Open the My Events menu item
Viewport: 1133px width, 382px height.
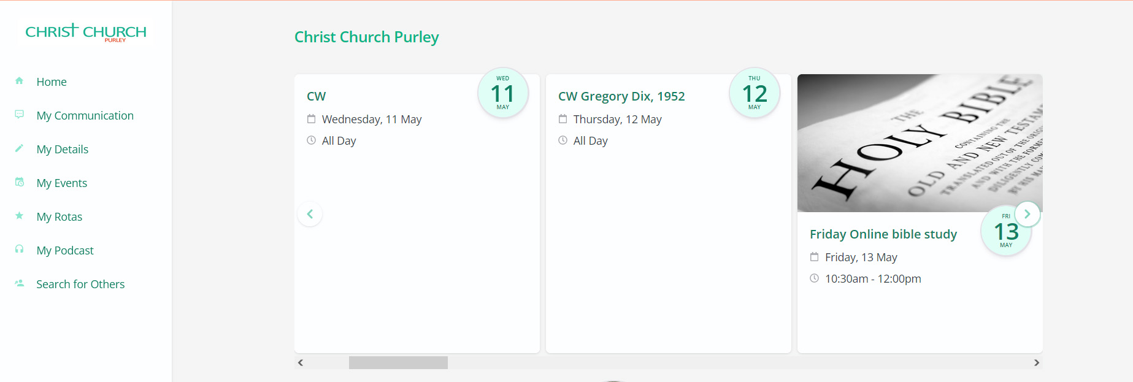[61, 183]
